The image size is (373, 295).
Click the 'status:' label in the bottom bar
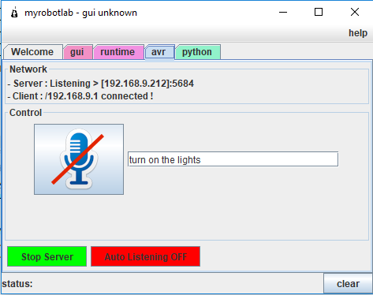tap(17, 284)
